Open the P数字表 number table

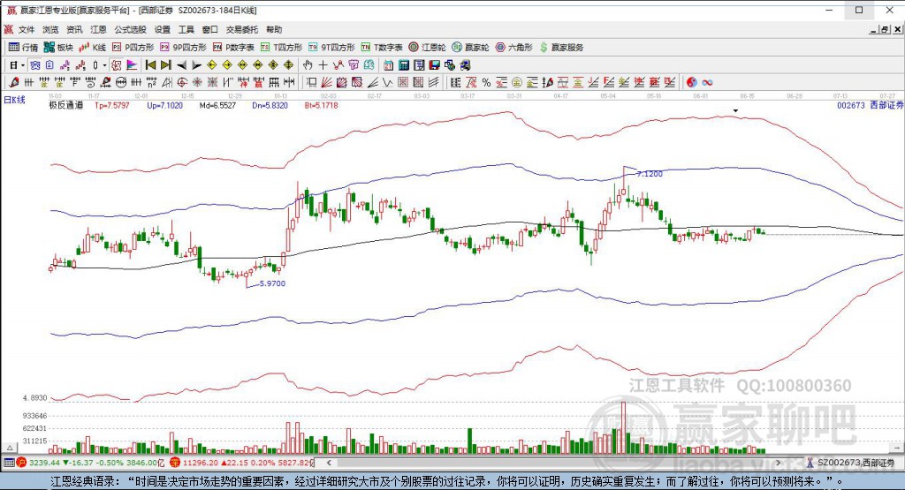(233, 48)
